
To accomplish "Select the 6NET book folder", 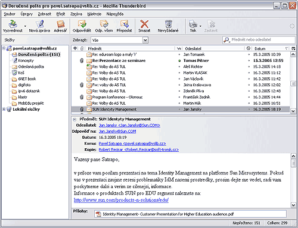I will (24, 79).
